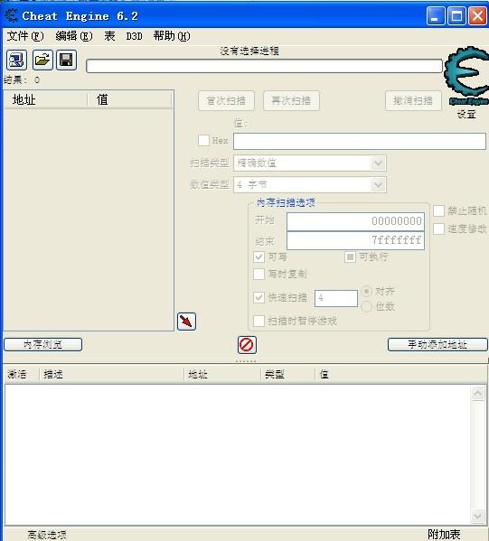The height and width of the screenshot is (541, 489).
Task: Click the fast scan alignment field
Action: [336, 298]
